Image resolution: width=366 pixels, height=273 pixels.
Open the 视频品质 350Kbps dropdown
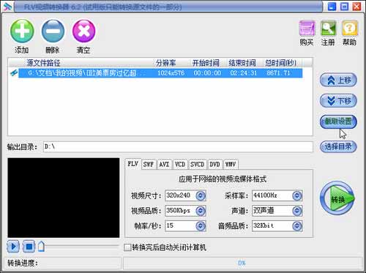tap(201, 211)
